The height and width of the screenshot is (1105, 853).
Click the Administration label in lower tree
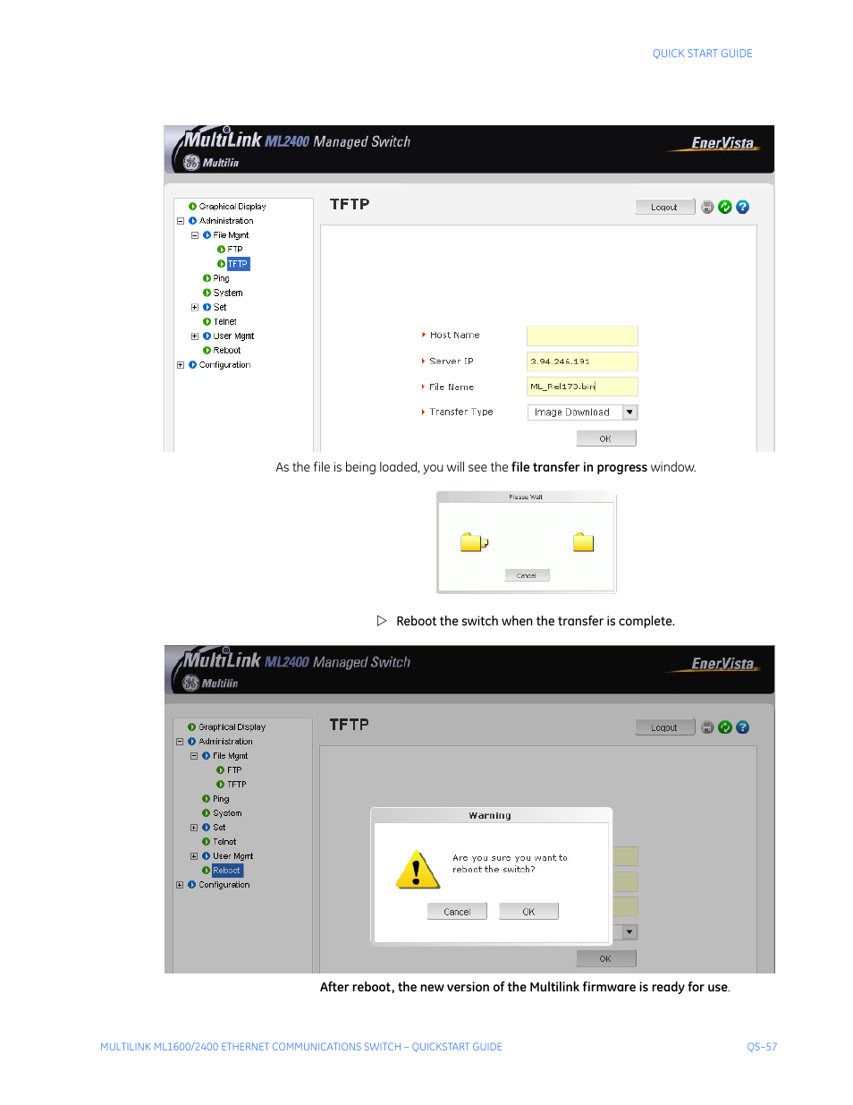click(225, 742)
